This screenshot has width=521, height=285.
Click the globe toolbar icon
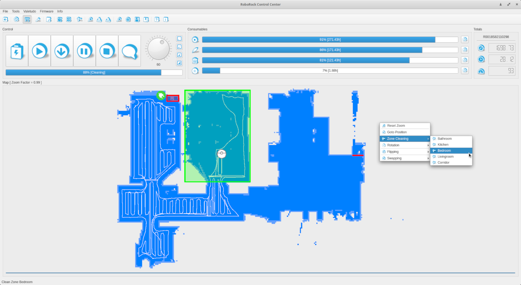[x=128, y=20]
